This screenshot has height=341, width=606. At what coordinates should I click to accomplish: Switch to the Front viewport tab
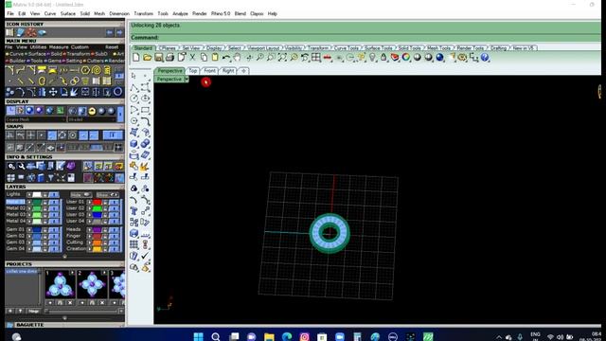[210, 71]
